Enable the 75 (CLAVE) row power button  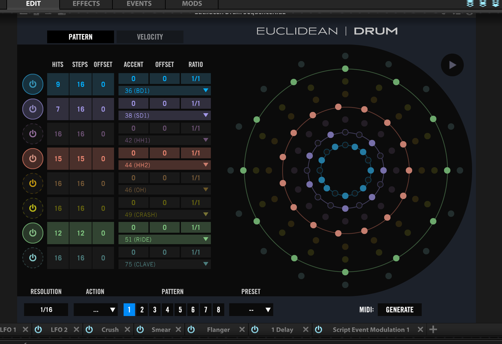tap(33, 258)
